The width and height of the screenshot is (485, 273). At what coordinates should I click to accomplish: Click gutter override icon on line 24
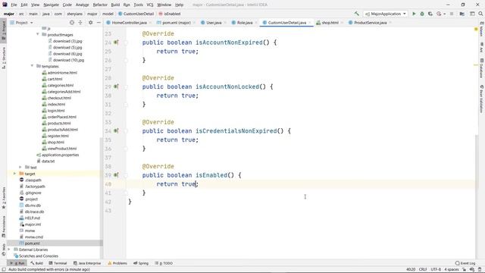[116, 42]
